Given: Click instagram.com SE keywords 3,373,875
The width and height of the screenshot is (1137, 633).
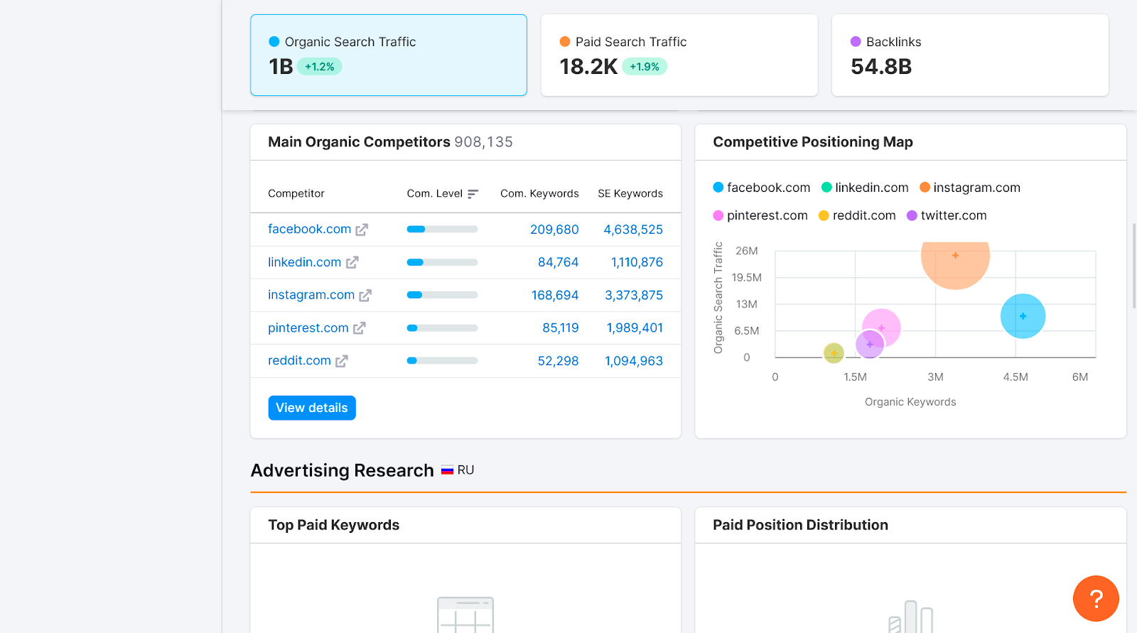Looking at the screenshot, I should 634,295.
